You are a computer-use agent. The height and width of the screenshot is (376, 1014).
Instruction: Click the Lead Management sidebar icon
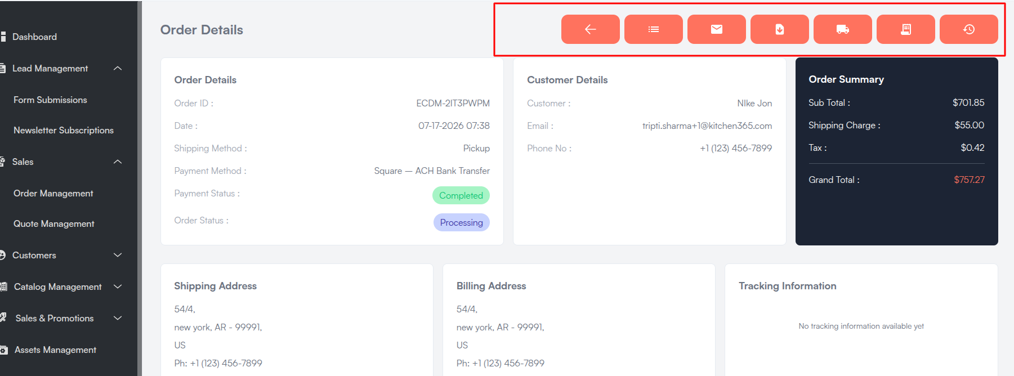3,68
